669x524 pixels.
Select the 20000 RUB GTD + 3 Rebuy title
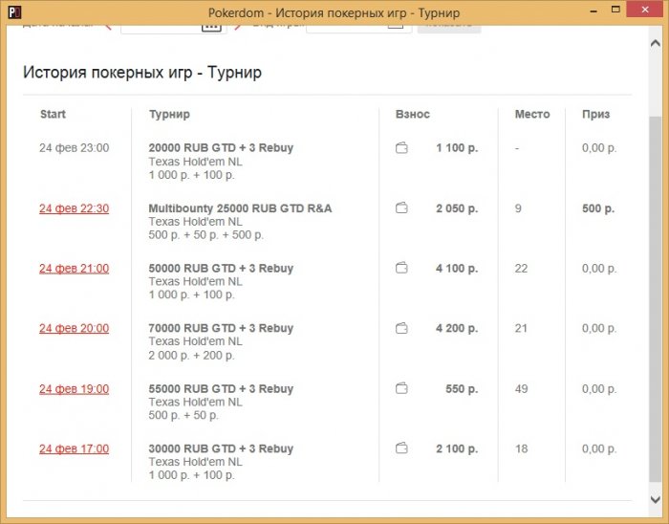221,148
